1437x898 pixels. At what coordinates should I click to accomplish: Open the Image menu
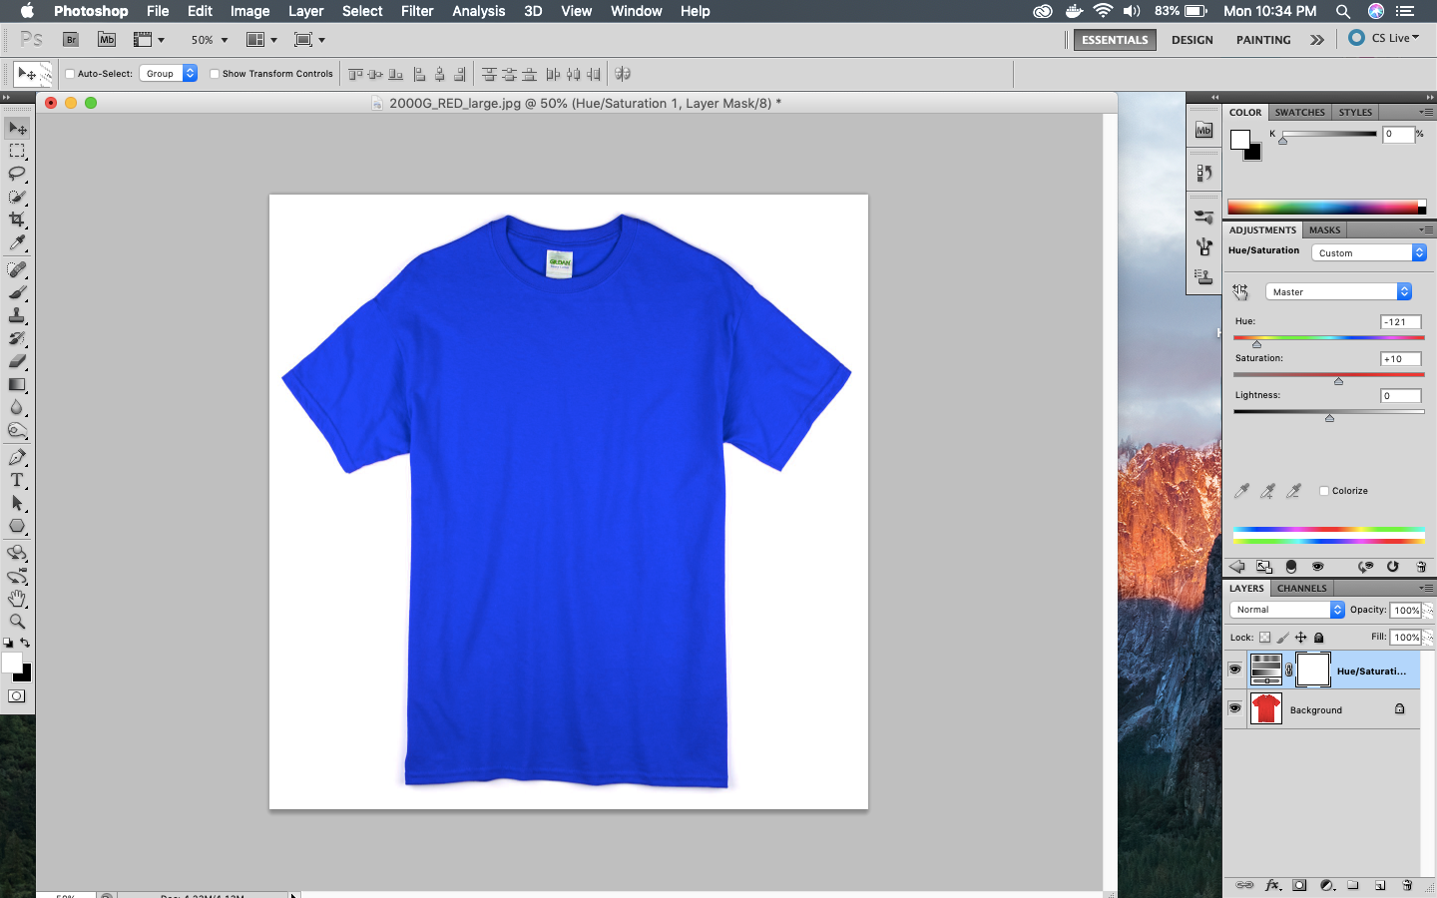pyautogui.click(x=249, y=11)
